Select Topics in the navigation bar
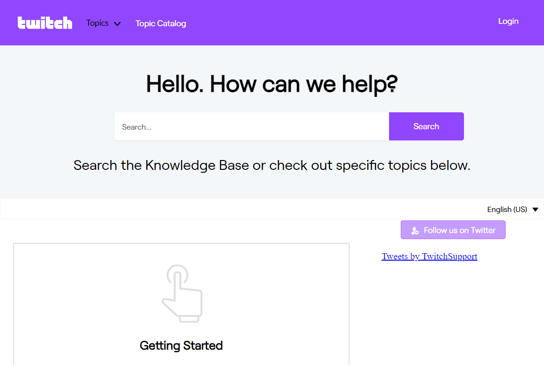This screenshot has width=544, height=365. [97, 23]
